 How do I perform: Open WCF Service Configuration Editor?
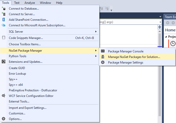pos(49,96)
